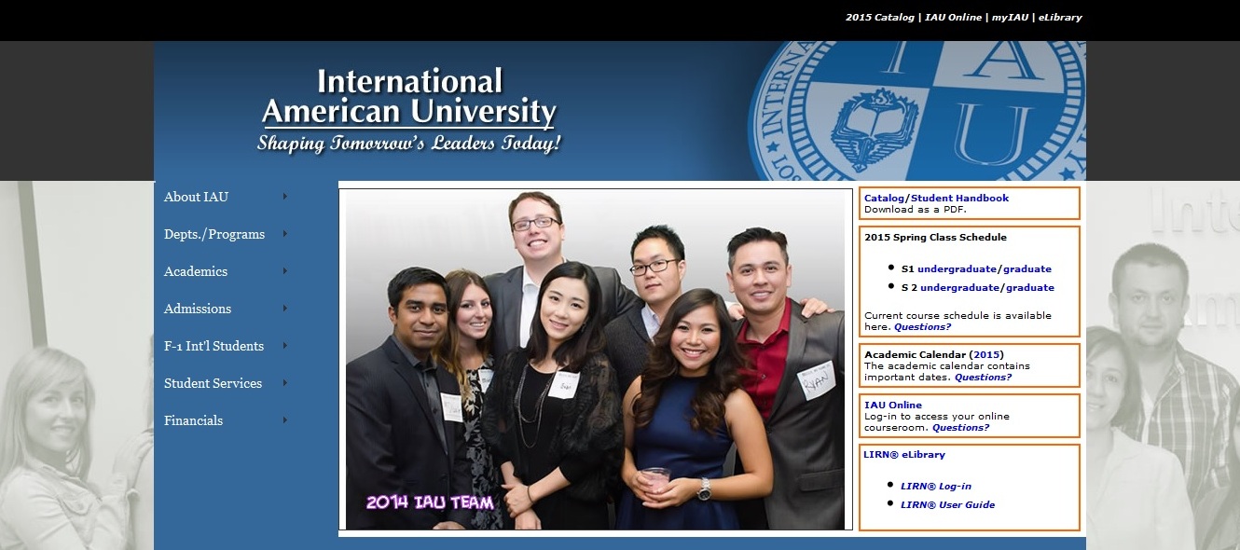The height and width of the screenshot is (550, 1240).
Task: Open S 2 graduate class schedule
Action: (1029, 288)
